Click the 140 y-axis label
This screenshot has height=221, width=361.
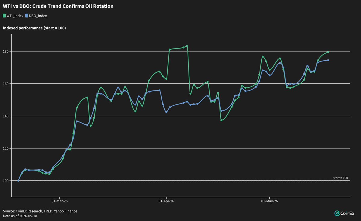(x=6, y=116)
